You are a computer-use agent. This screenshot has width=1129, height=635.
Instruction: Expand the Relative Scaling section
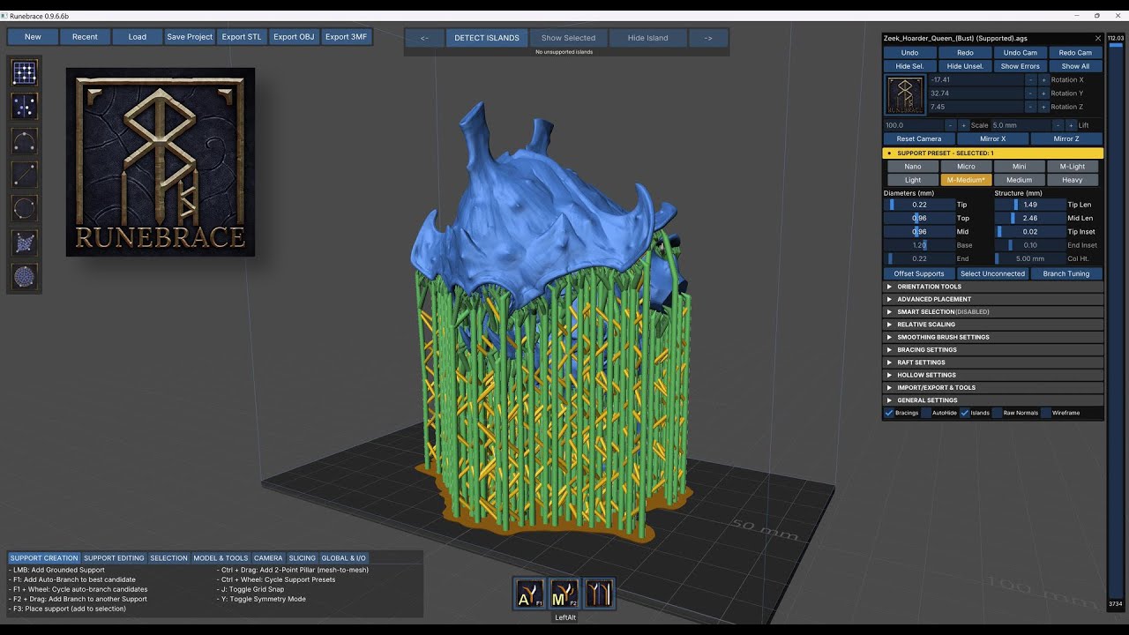pos(993,325)
